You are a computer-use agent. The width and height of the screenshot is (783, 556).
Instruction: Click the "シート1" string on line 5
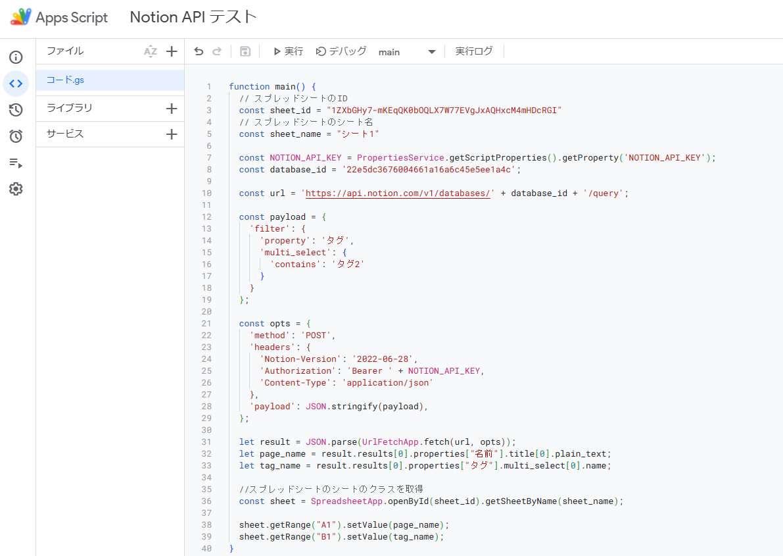[x=358, y=134]
